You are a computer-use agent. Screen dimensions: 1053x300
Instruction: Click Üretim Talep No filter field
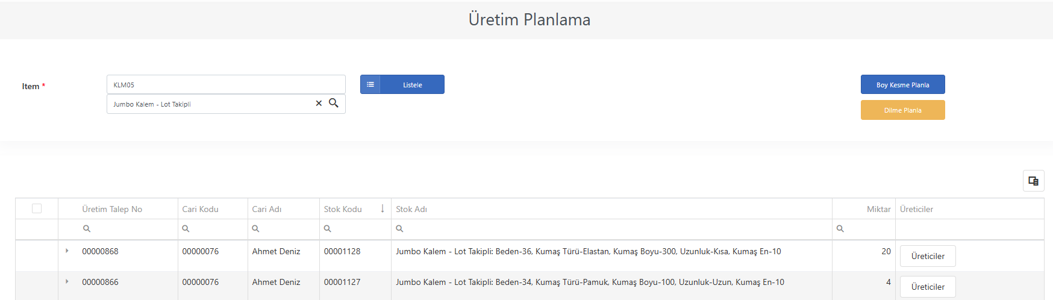(x=118, y=229)
